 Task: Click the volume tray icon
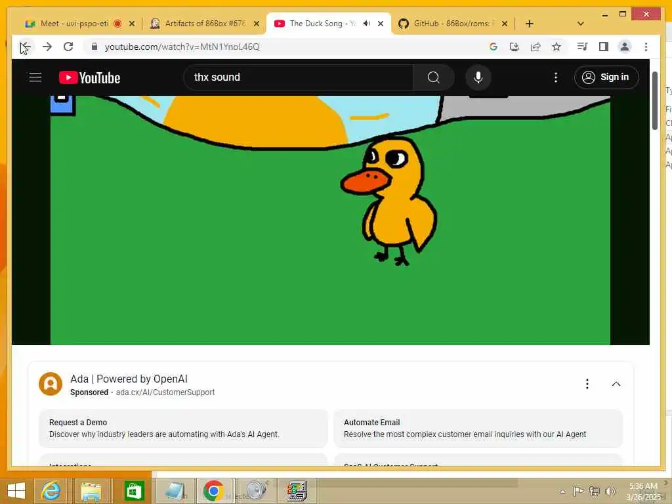tap(610, 491)
